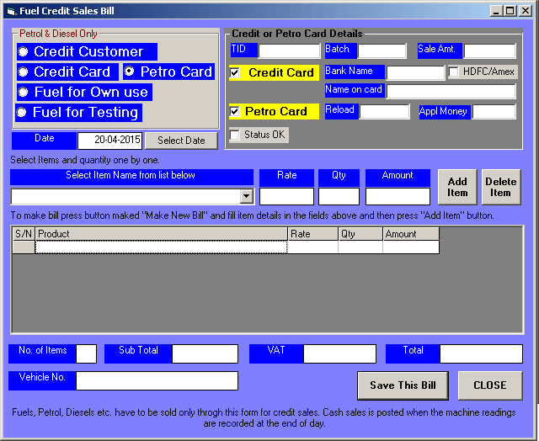Save This Bill button click

click(x=403, y=385)
